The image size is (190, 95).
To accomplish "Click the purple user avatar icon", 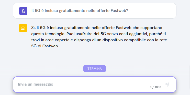I will [23, 11].
